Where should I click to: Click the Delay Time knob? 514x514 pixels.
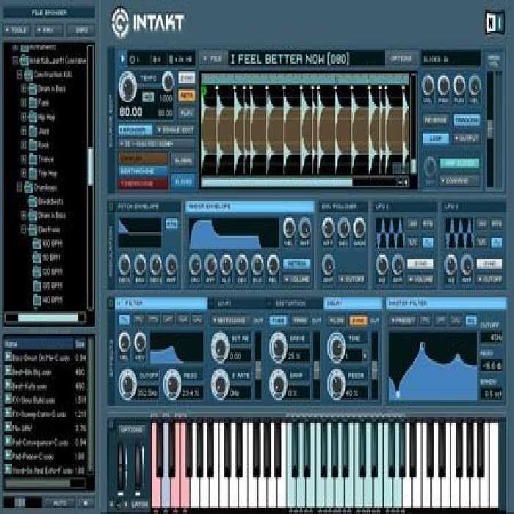click(336, 348)
